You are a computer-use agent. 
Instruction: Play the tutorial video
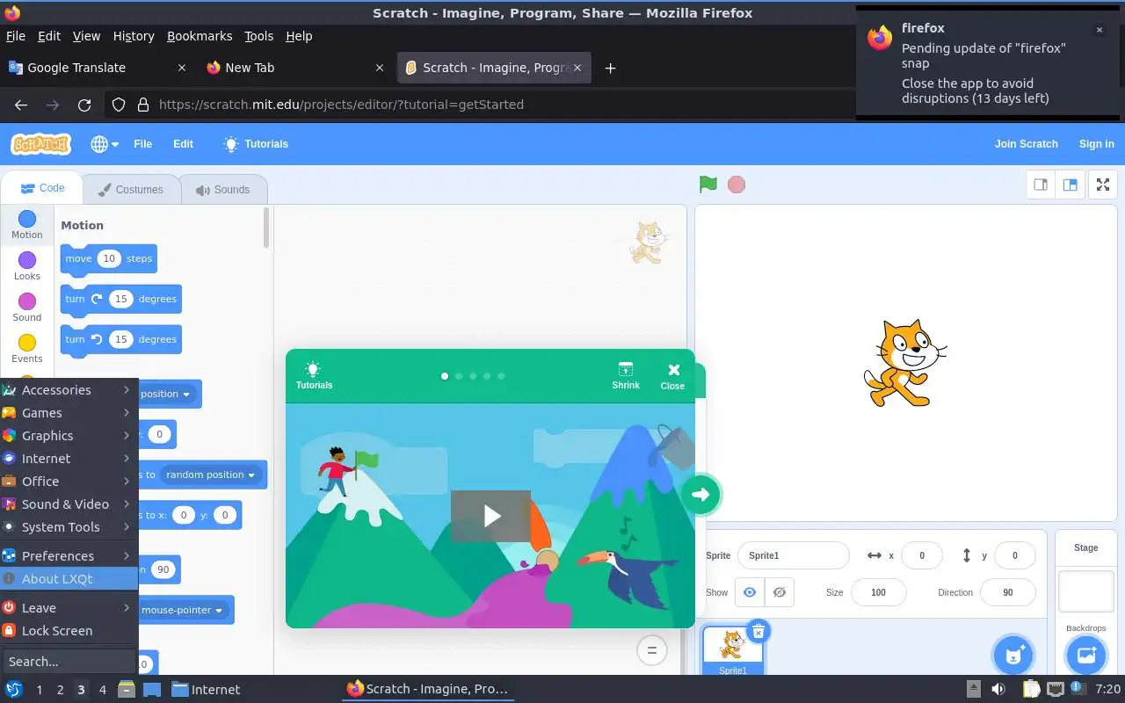click(490, 516)
